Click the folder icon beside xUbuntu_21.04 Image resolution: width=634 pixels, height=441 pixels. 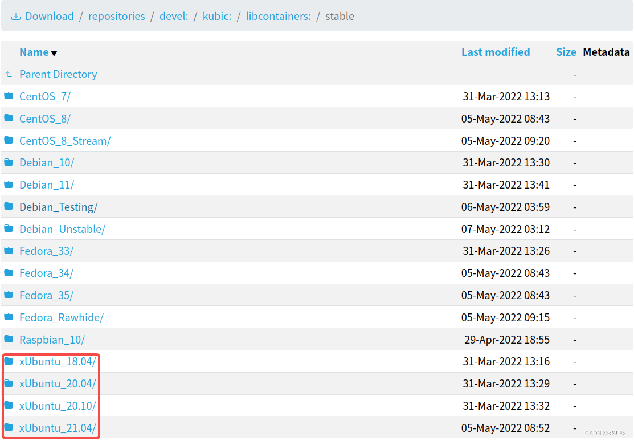(8, 428)
